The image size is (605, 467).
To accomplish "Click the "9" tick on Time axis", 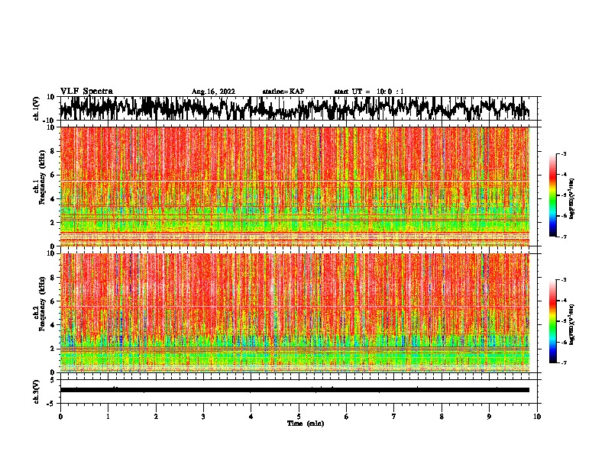I will pos(489,417).
